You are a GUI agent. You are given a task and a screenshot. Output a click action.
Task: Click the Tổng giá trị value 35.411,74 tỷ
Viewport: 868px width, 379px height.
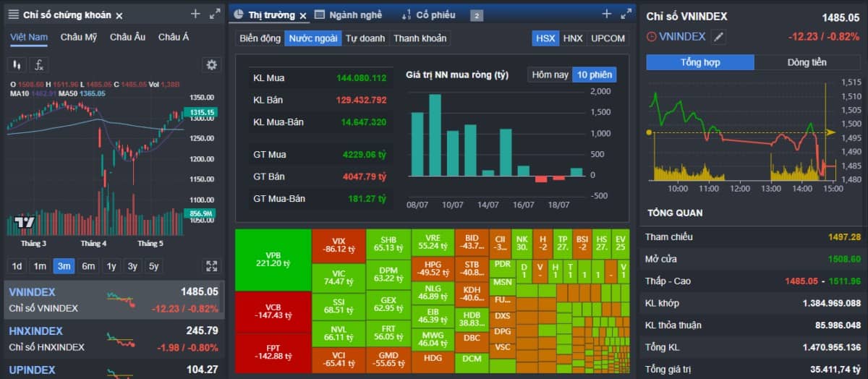coord(835,370)
